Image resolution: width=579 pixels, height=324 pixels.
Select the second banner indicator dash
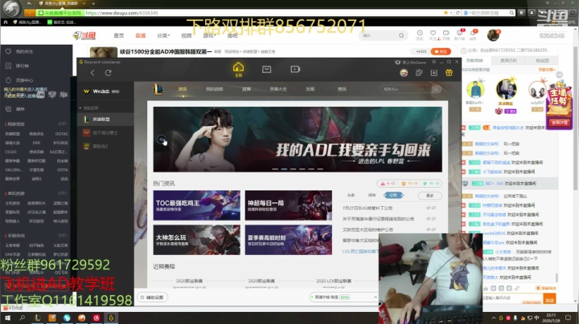click(x=284, y=169)
